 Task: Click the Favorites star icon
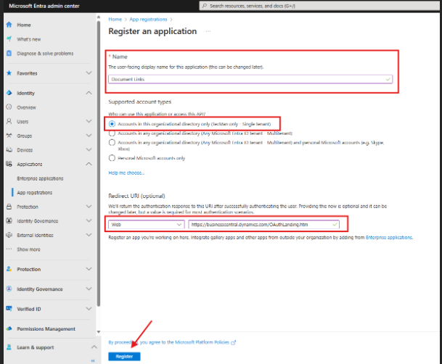pyautogui.click(x=8, y=73)
